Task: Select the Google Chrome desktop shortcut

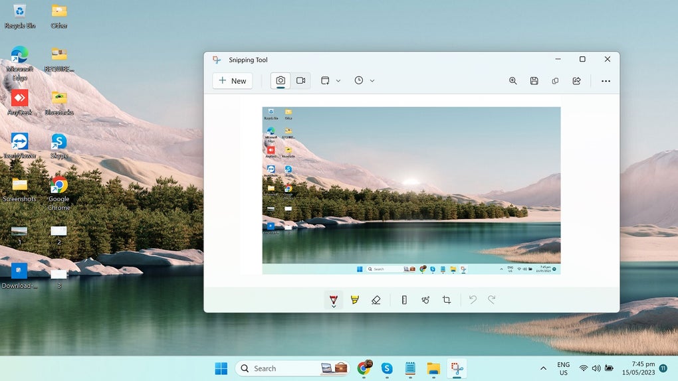Action: (59, 194)
